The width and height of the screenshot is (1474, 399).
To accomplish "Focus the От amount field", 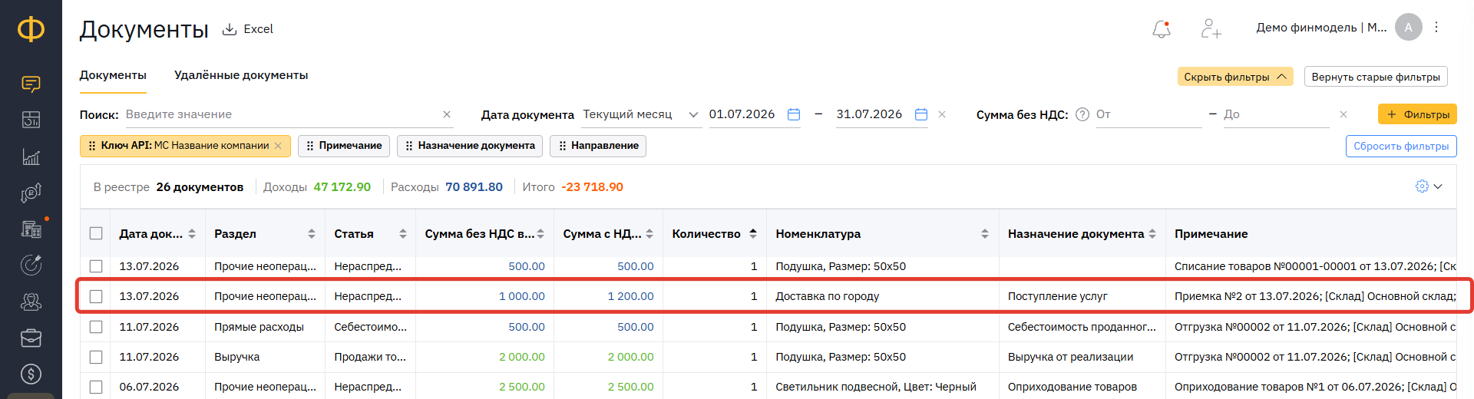I will 1148,114.
